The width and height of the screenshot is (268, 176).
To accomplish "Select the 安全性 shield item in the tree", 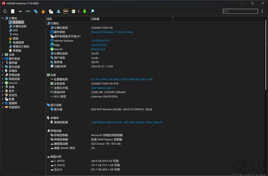I will coord(11,95).
